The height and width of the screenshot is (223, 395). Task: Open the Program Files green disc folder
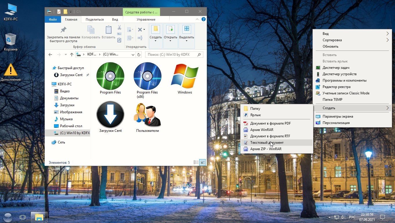pos(110,78)
